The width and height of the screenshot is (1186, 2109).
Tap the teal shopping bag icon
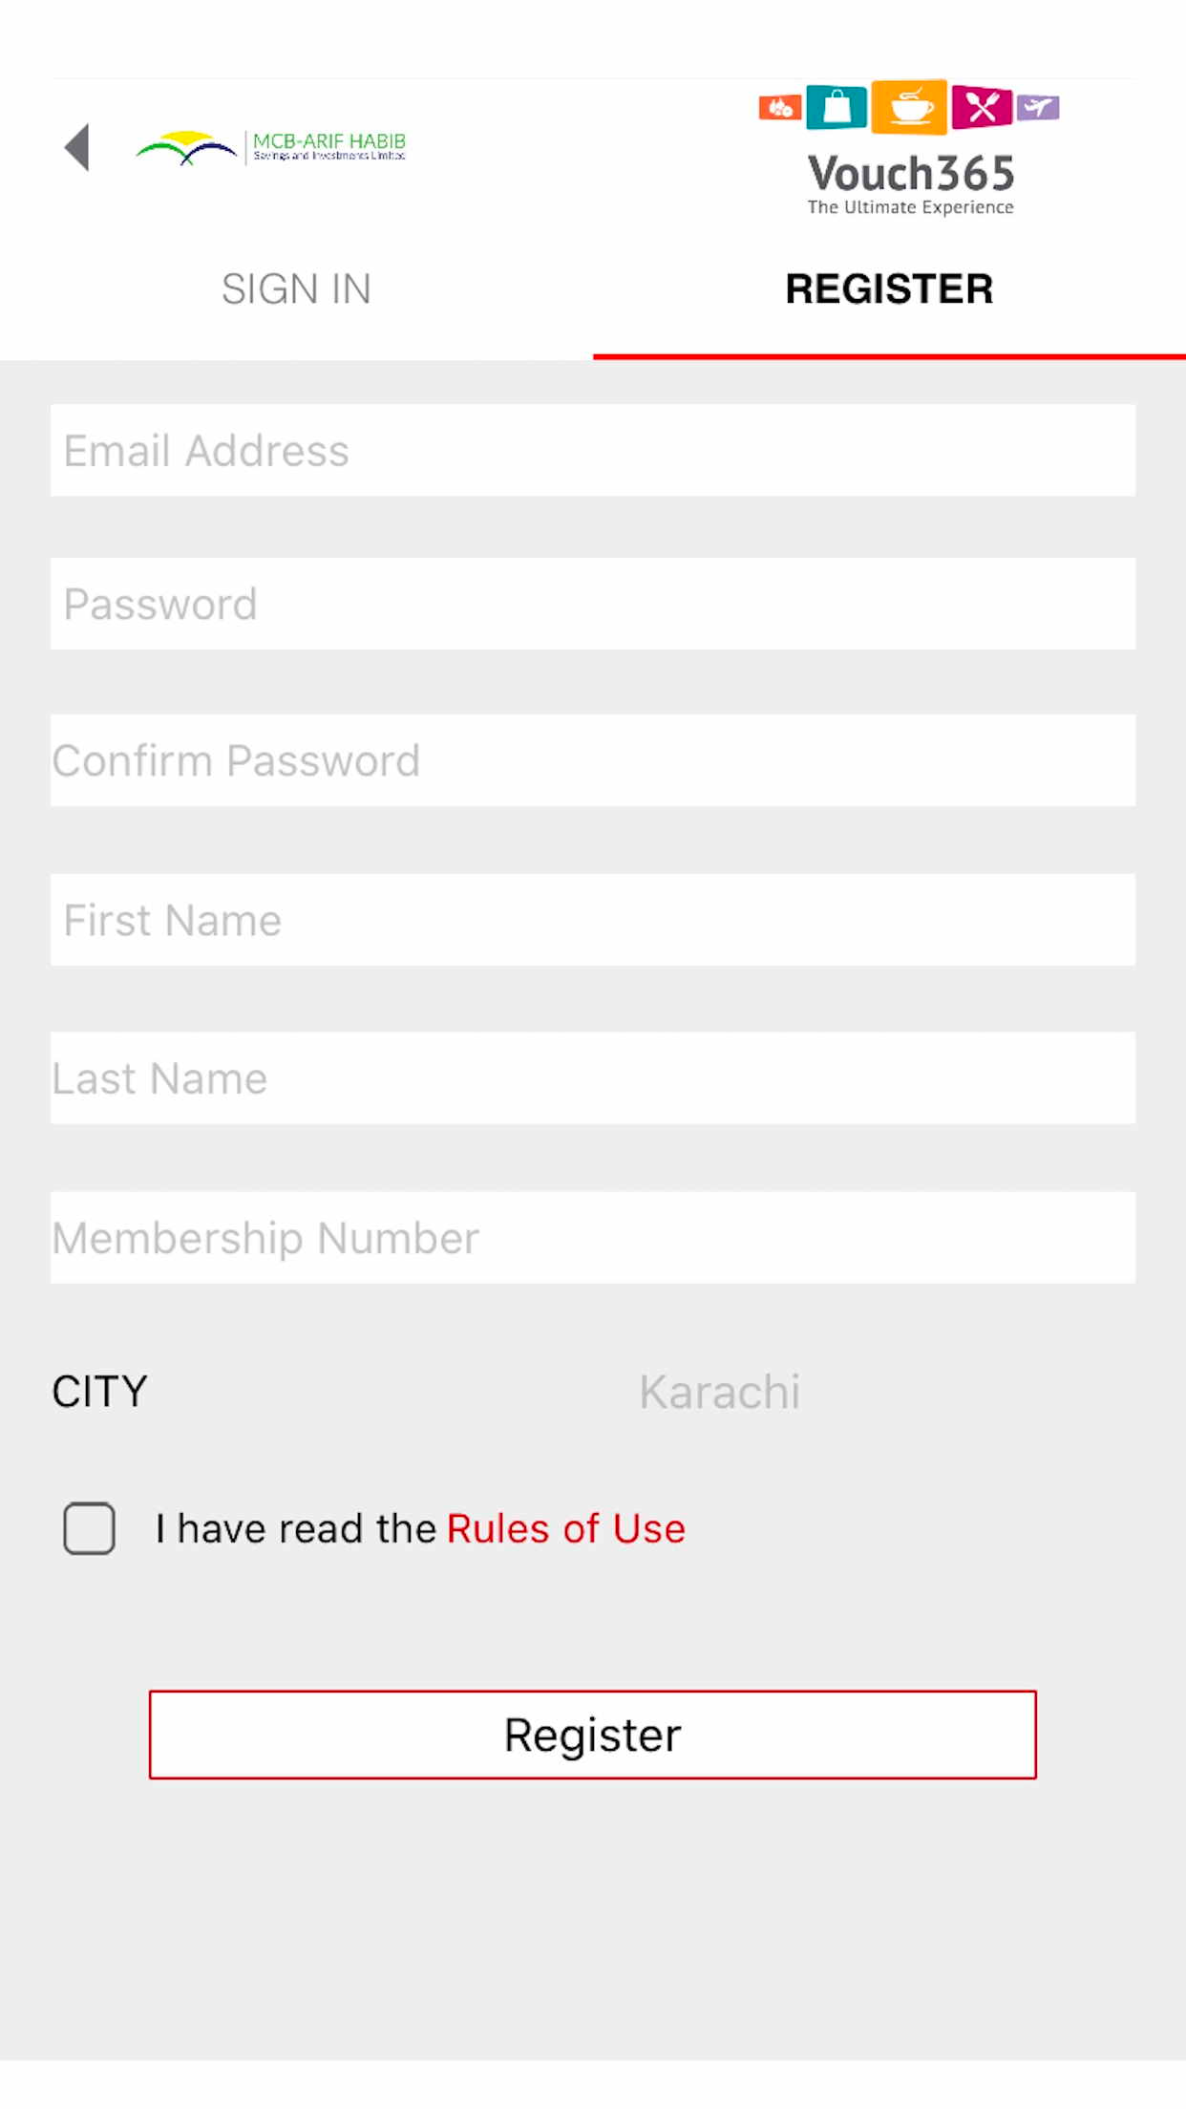837,107
